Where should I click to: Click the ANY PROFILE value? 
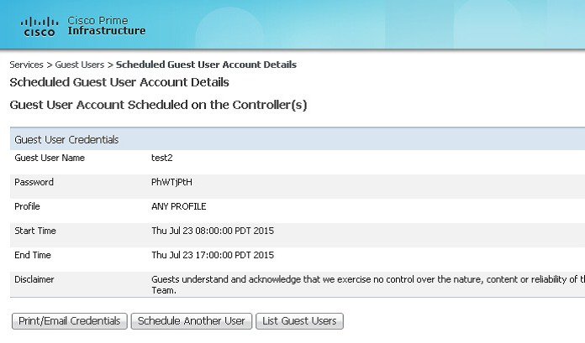tap(178, 206)
